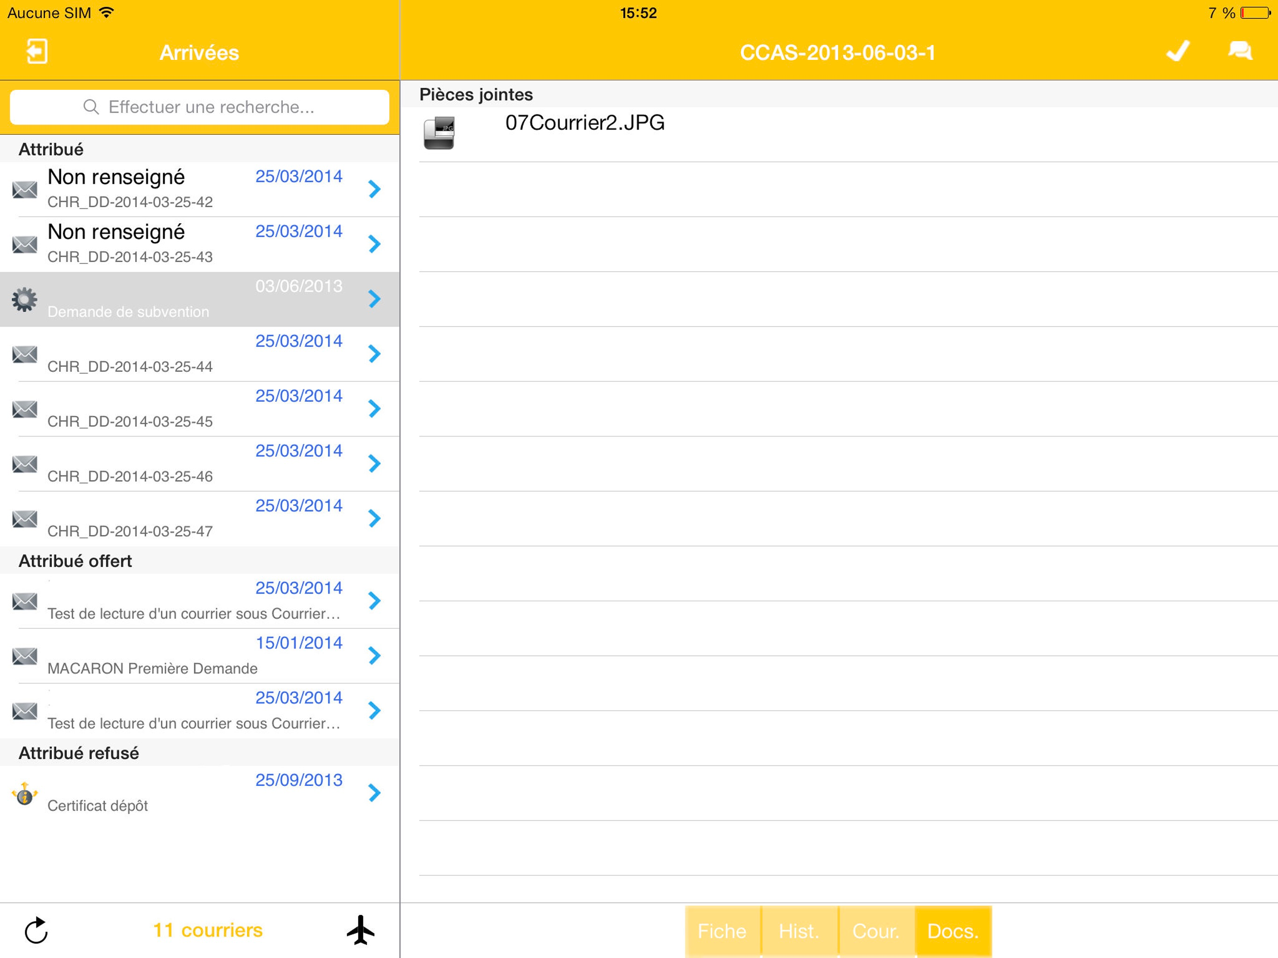The image size is (1278, 958).
Task: Tap the Effectuer une recherche search field
Action: pyautogui.click(x=199, y=107)
